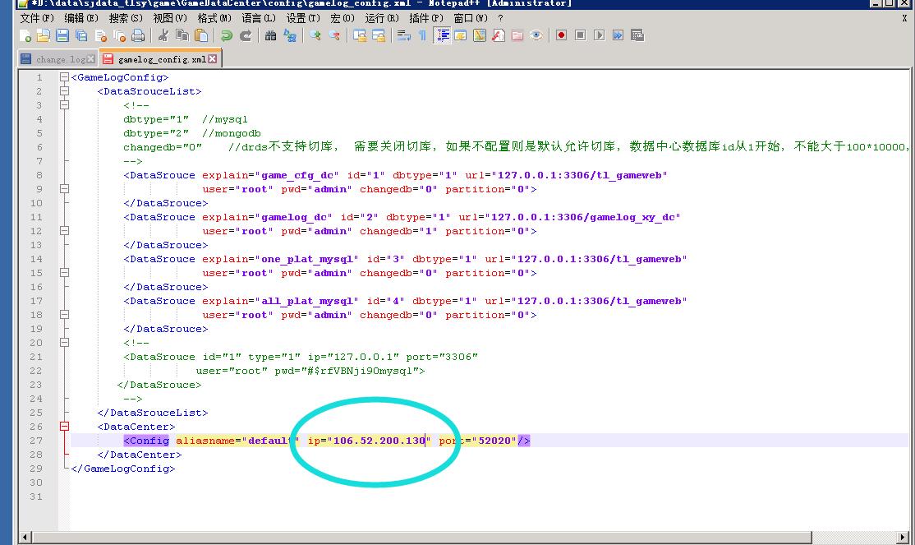Click the Cut scissors icon

tap(163, 35)
